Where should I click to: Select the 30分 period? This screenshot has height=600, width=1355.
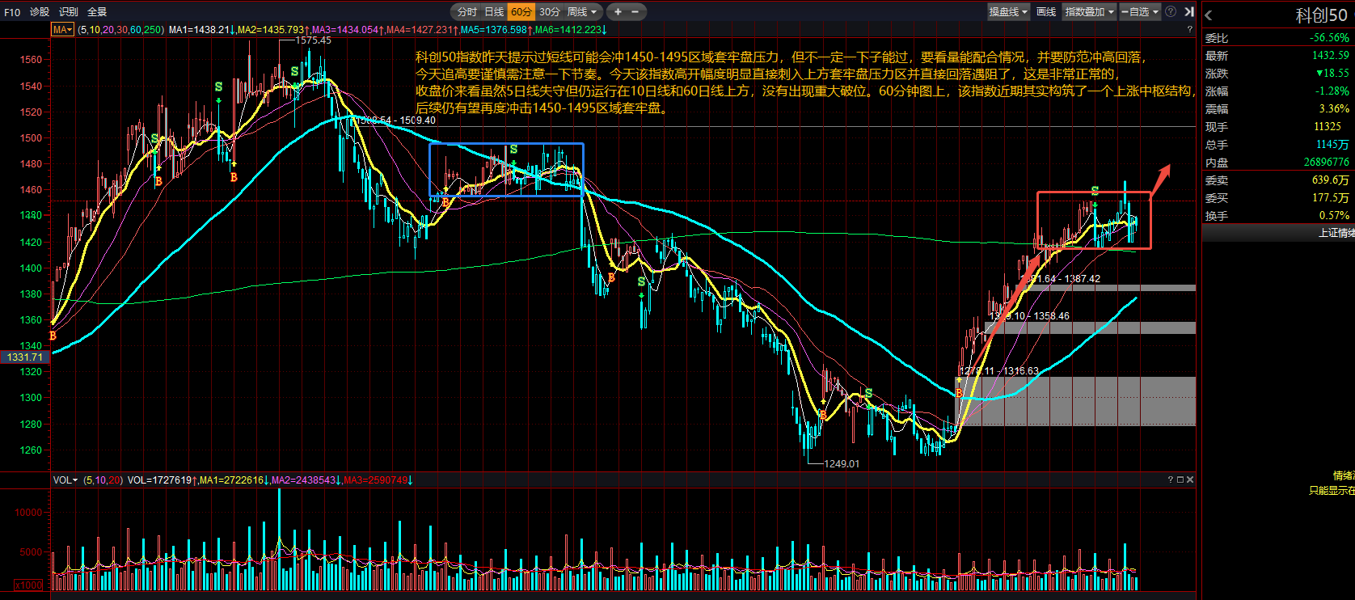click(549, 11)
